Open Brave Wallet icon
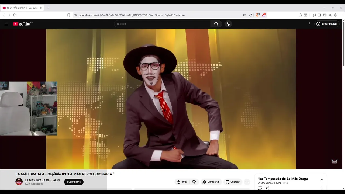Screen dimensions: 345x194 [325, 15]
